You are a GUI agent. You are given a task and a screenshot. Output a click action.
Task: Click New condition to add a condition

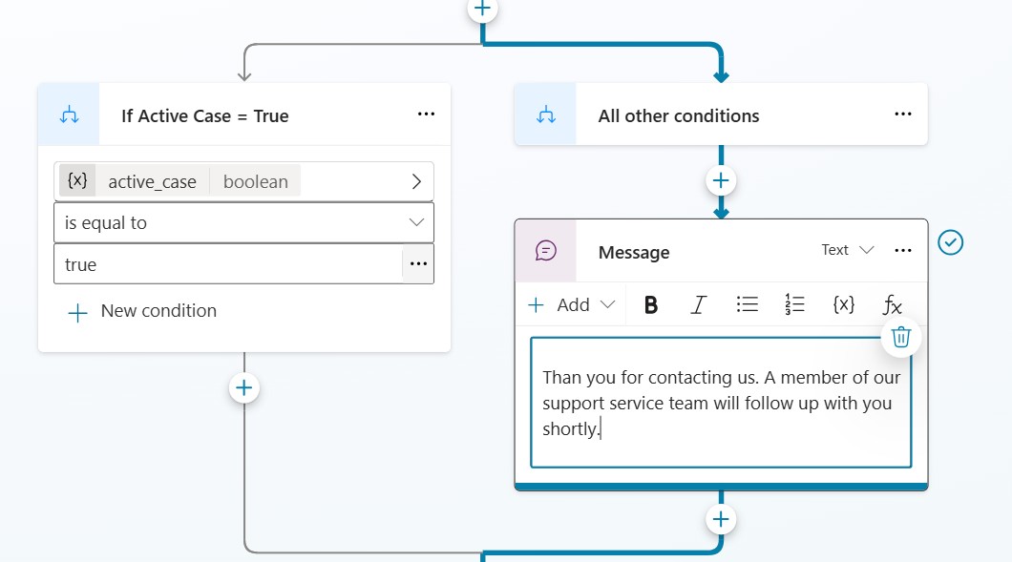[x=142, y=311]
